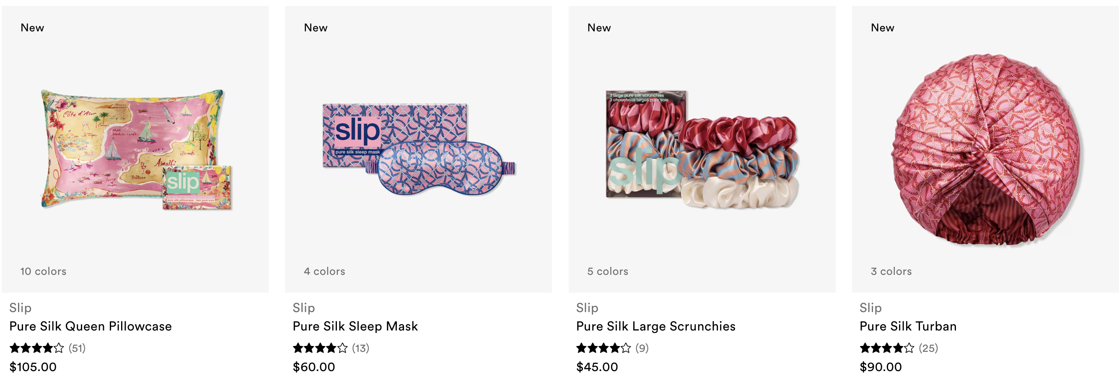Open the Pure Silk Turban image

click(x=985, y=149)
